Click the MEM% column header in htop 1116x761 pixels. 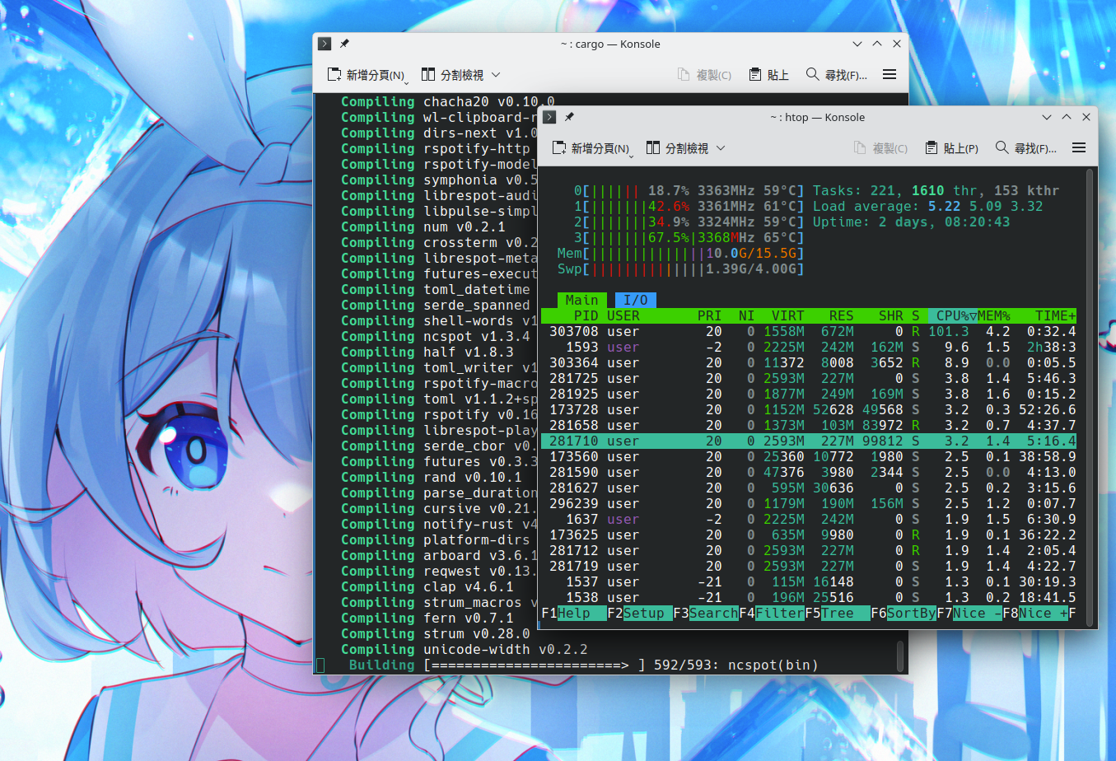pyautogui.click(x=993, y=315)
